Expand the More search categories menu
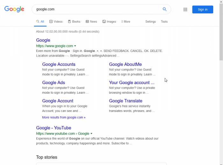Screen dimensions: 223x165 (126, 22)
